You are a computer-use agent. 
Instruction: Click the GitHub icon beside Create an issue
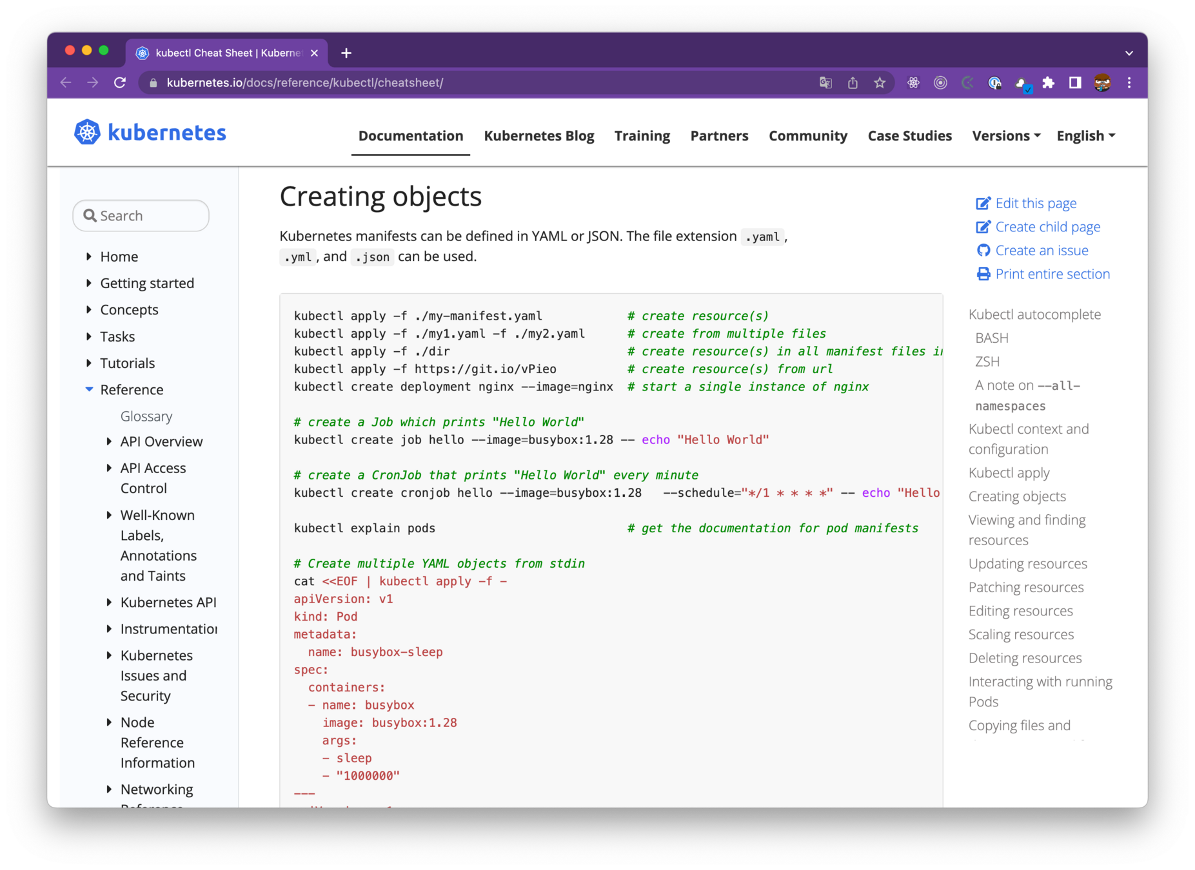983,250
